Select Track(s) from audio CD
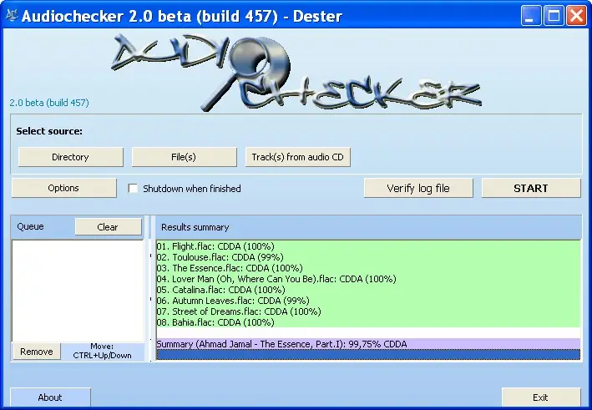 point(298,157)
